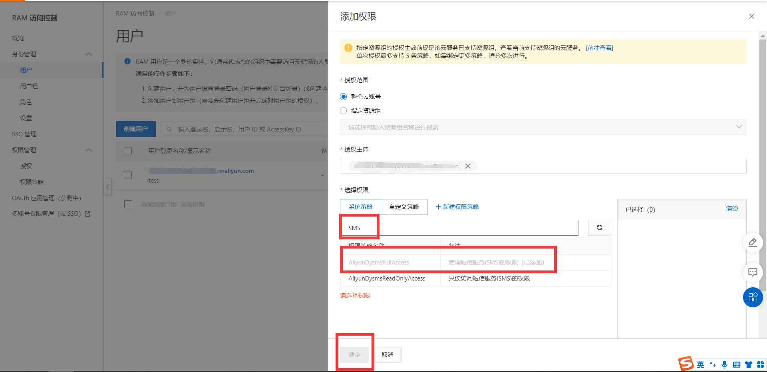Open the Sogou soft keyboard icon
This screenshot has width=767, height=372.
737,364
